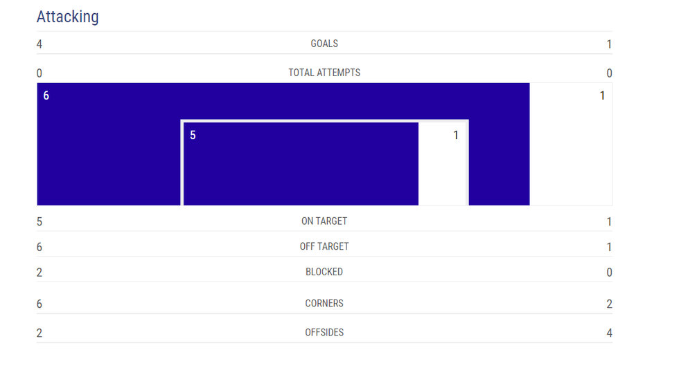This screenshot has height=368, width=679.
Task: Click the away team's corners value 2
Action: (609, 304)
